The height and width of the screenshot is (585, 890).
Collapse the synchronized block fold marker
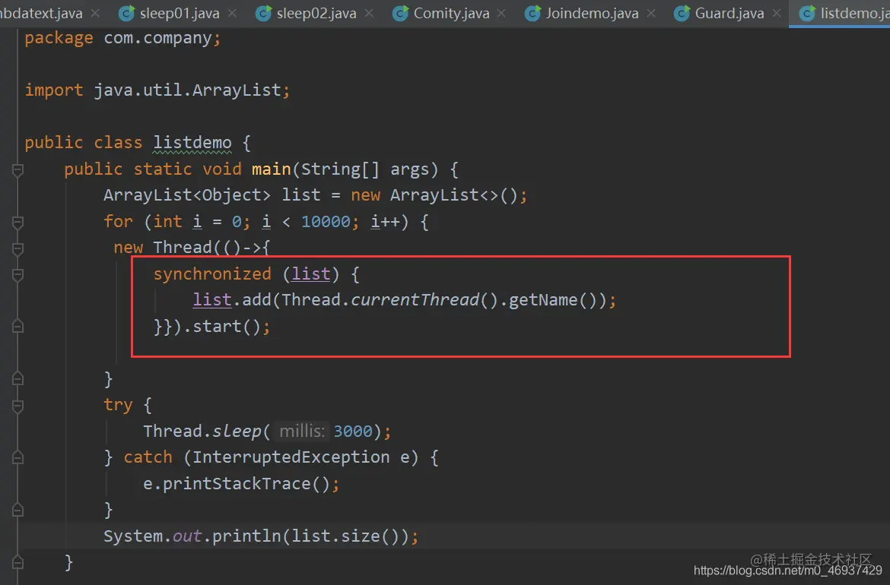click(x=17, y=275)
